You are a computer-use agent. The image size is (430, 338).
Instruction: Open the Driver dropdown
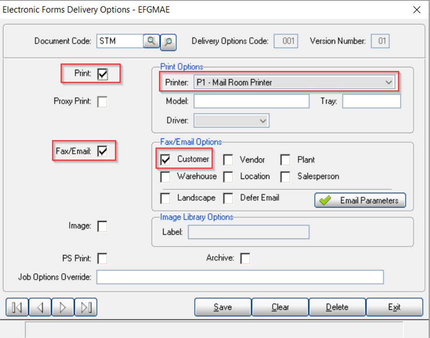[x=263, y=121]
